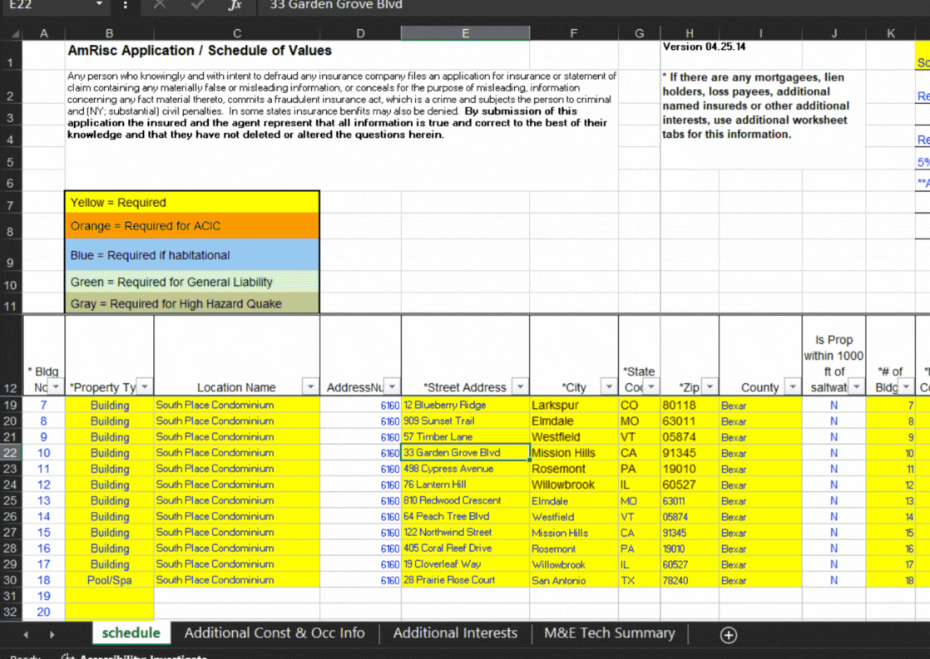The width and height of the screenshot is (930, 659).
Task: Select row 22 header
Action: [x=11, y=453]
